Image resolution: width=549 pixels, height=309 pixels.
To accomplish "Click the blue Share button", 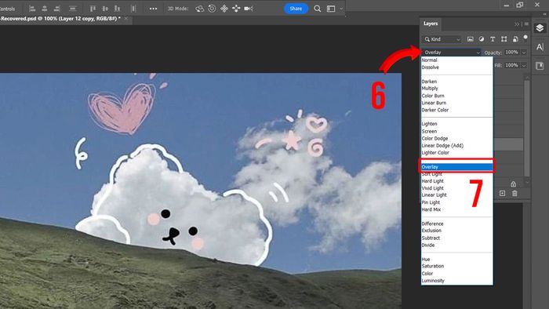I will [x=296, y=9].
